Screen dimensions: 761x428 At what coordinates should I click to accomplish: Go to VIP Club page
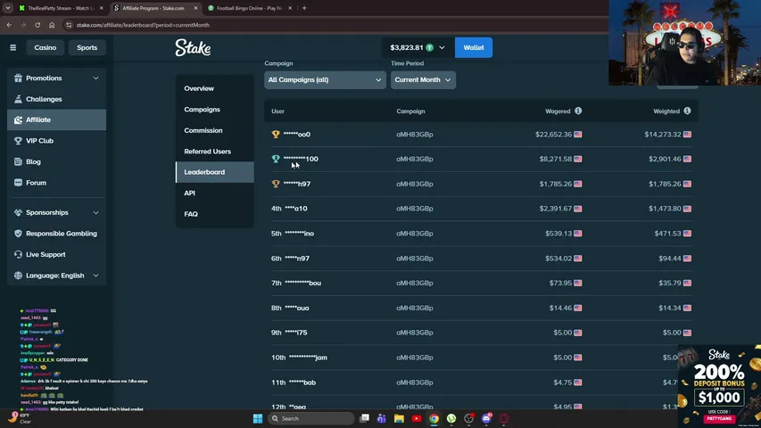pyautogui.click(x=57, y=141)
